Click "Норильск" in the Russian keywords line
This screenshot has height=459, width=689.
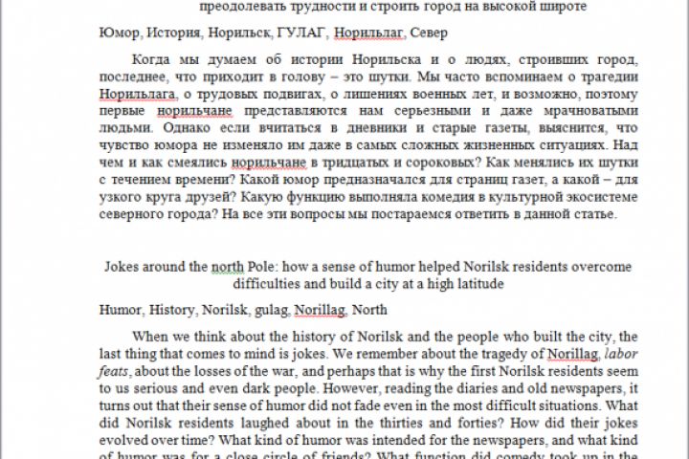coord(239,33)
